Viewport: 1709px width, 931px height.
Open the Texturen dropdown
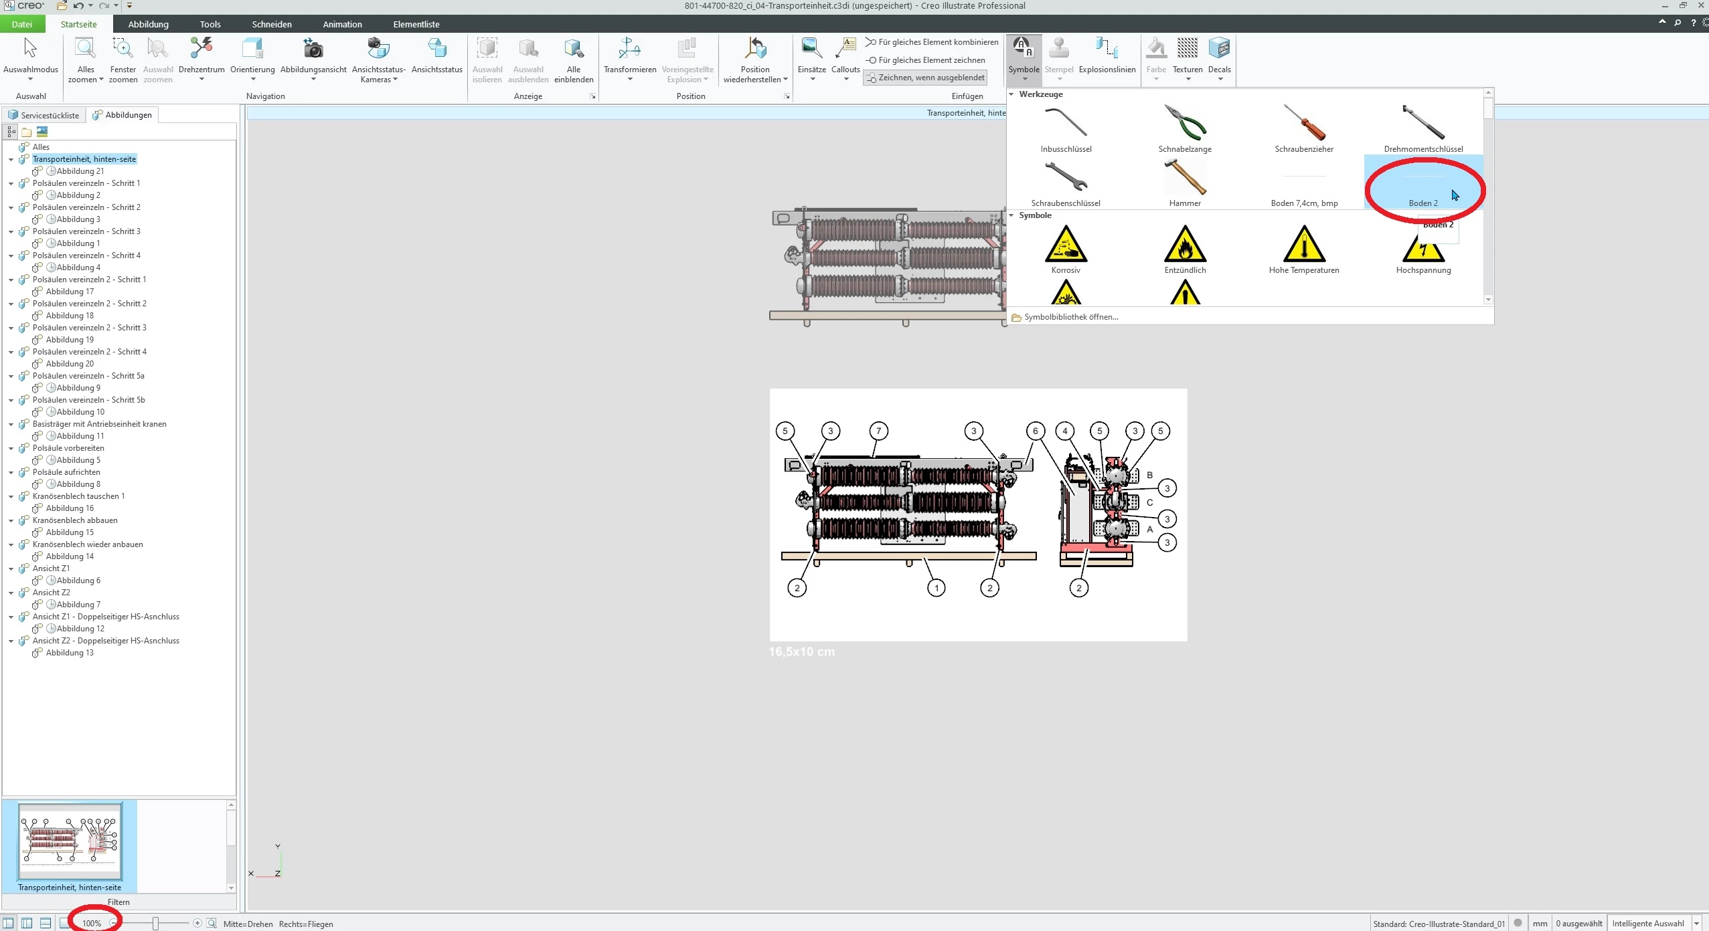coord(1188,79)
